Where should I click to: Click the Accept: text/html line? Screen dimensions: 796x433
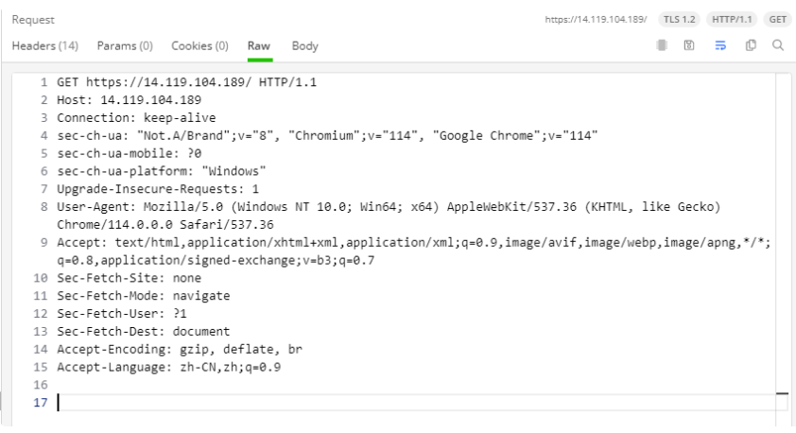click(414, 242)
